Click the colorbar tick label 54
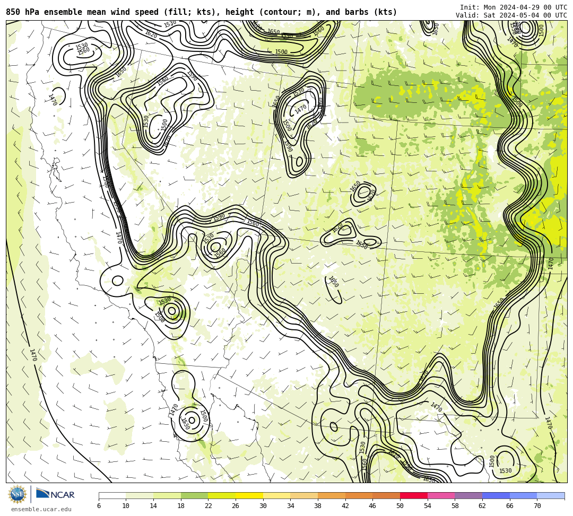The height and width of the screenshot is (516, 573). click(x=428, y=506)
